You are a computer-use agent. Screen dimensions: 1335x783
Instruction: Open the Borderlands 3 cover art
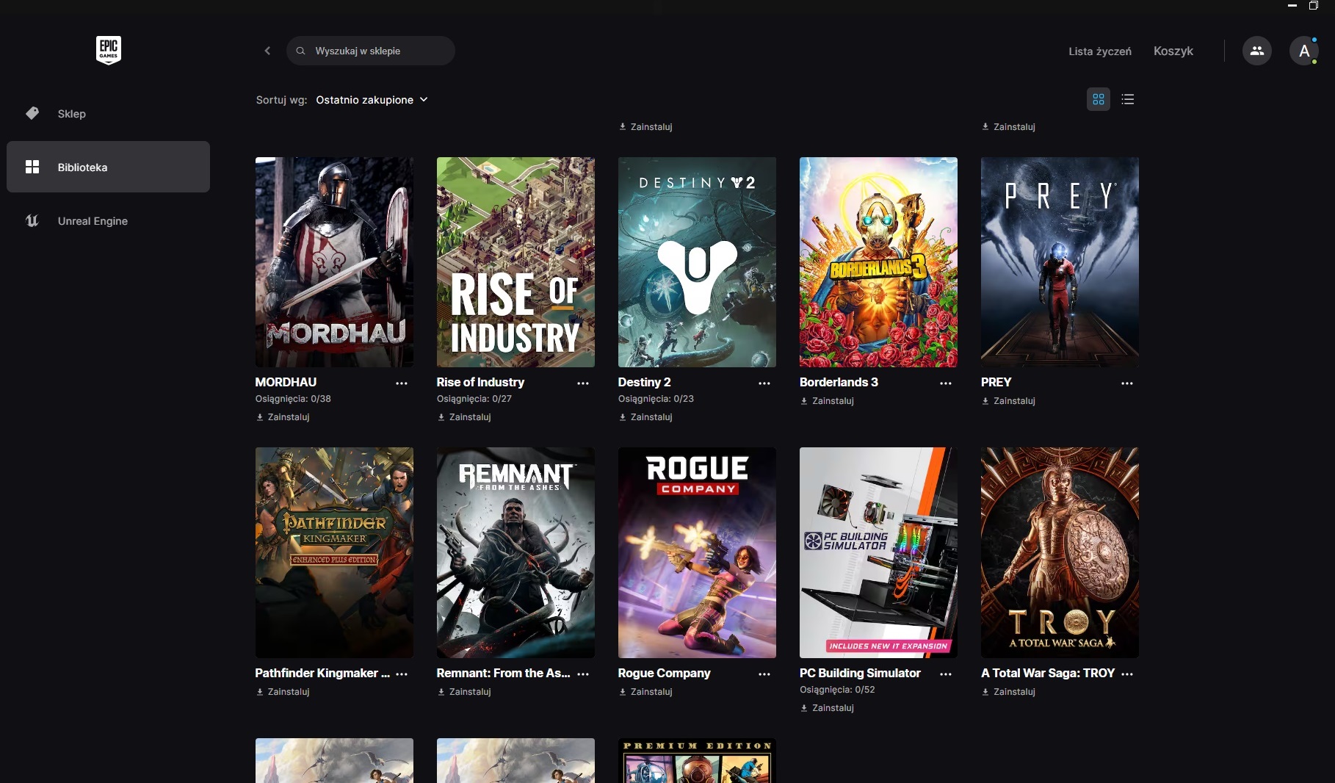tap(878, 262)
